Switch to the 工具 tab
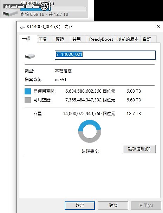The image size is (163, 213). pyautogui.click(x=45, y=39)
